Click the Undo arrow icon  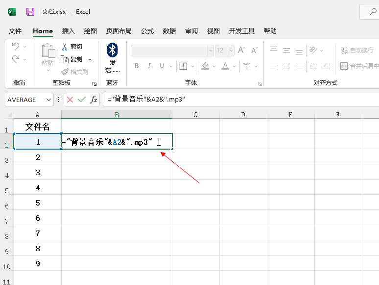(x=16, y=46)
